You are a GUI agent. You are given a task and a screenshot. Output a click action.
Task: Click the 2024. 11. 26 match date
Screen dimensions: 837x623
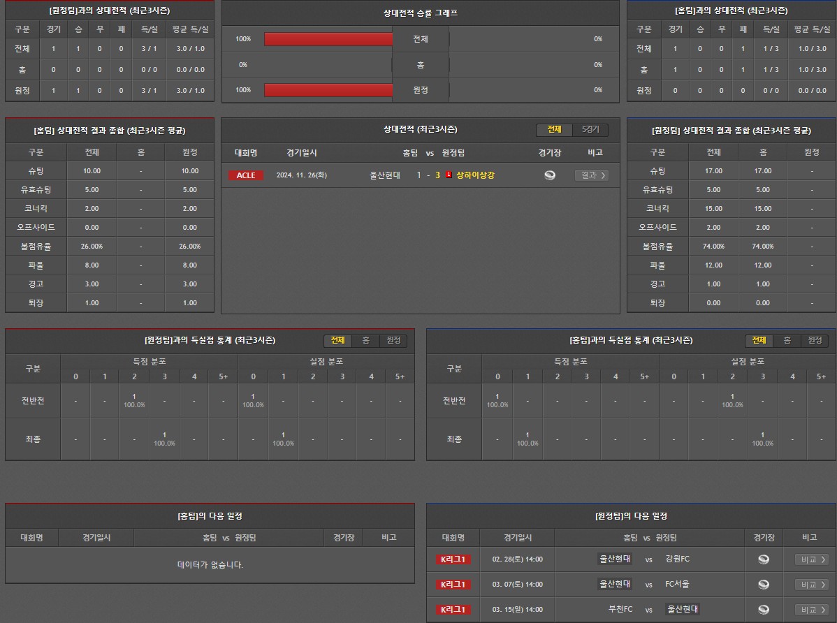[301, 175]
